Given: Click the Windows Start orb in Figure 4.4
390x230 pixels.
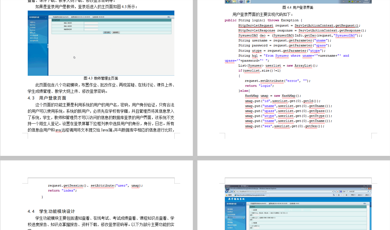Looking at the screenshot, I should tap(228, 2).
